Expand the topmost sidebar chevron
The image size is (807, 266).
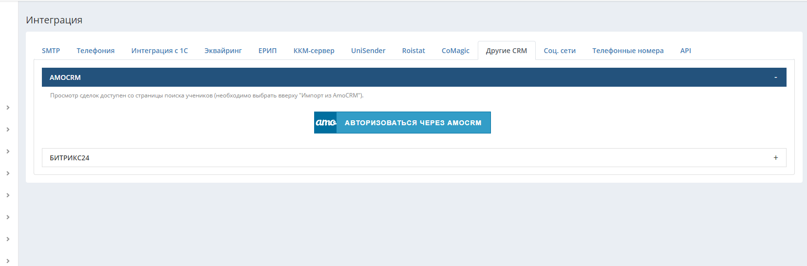pos(8,108)
